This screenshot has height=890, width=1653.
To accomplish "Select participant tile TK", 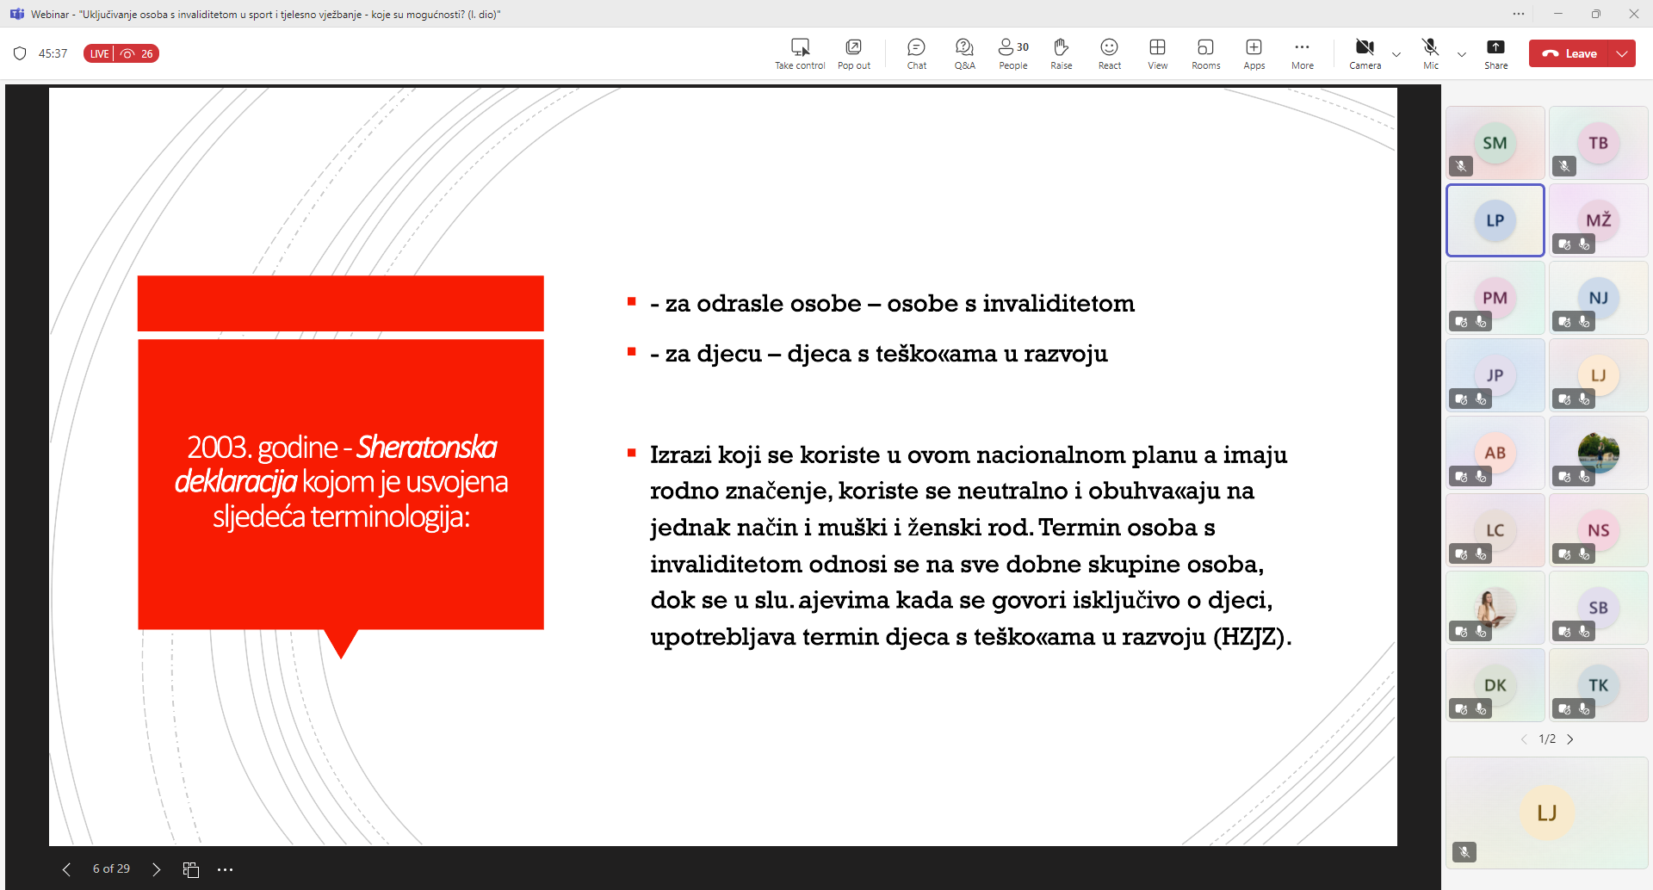I will click(1599, 685).
